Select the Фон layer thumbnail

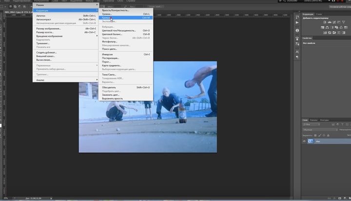[311, 141]
